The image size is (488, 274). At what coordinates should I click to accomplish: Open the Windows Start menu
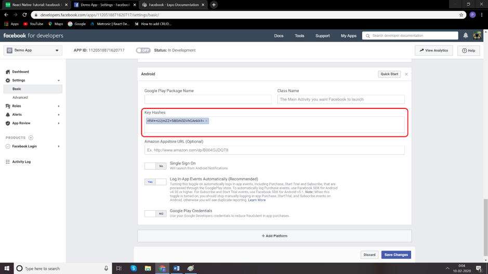(x=7, y=268)
